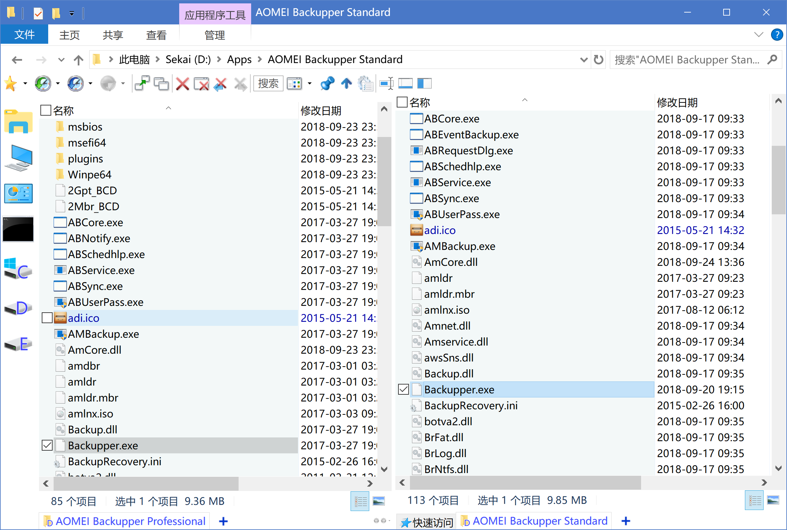
Task: Expand the ribbon with chevron arrow
Action: pyautogui.click(x=758, y=35)
